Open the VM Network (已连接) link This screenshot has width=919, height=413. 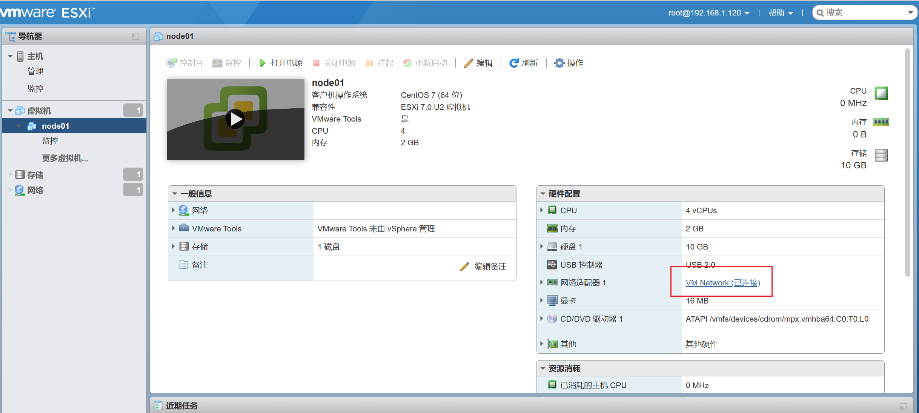point(723,282)
